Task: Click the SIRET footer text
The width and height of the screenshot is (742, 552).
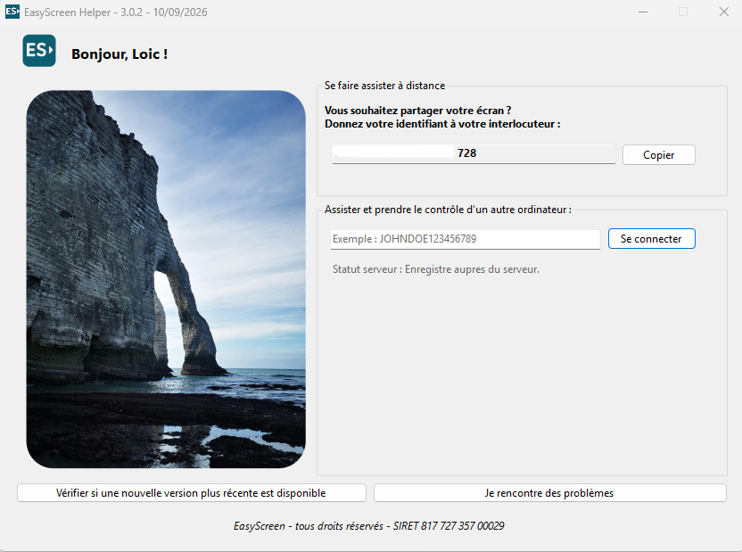Action: click(x=368, y=526)
